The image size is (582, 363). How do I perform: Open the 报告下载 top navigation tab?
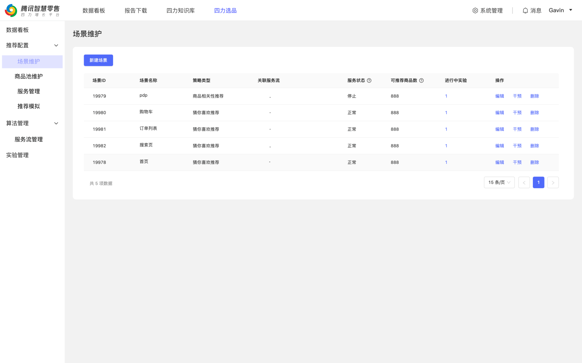click(136, 11)
